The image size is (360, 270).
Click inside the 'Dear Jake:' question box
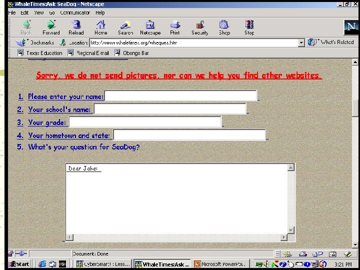pos(176,199)
